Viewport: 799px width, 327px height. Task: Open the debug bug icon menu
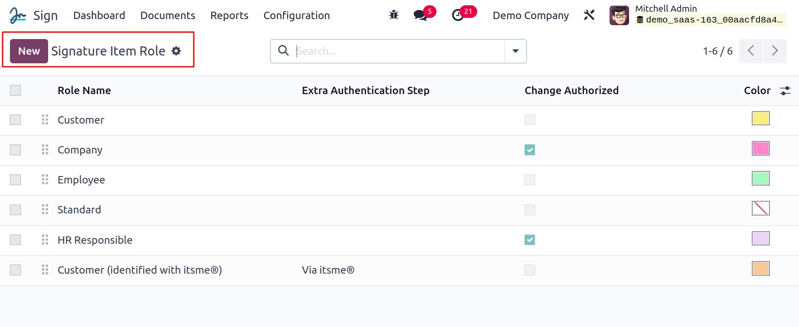pyautogui.click(x=394, y=15)
